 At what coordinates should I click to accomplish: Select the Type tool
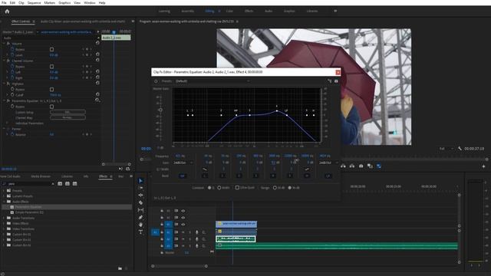coord(140,232)
